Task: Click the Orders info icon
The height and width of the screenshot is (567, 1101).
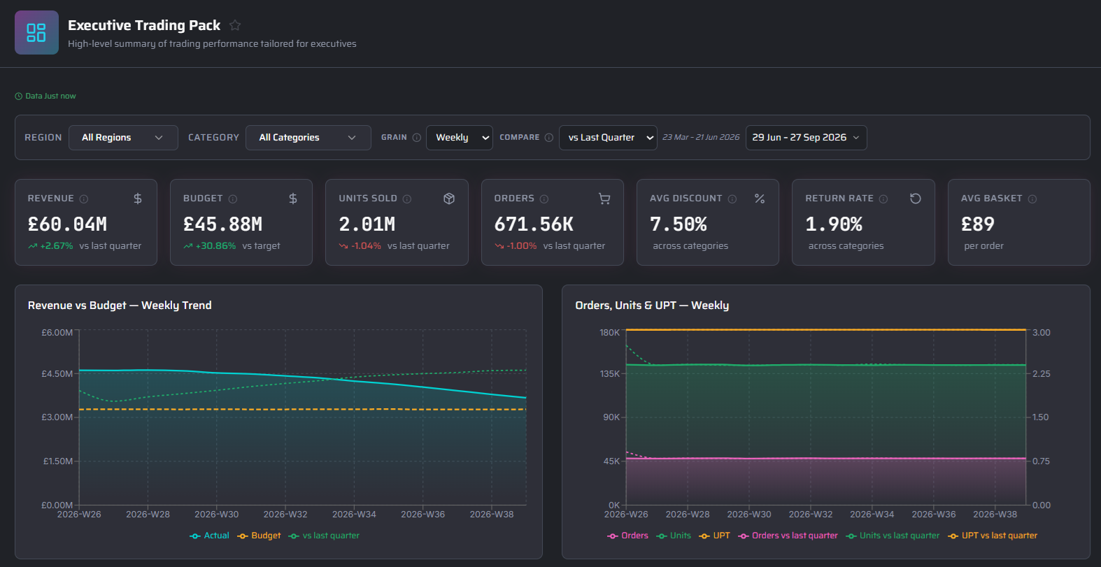Action: click(544, 199)
